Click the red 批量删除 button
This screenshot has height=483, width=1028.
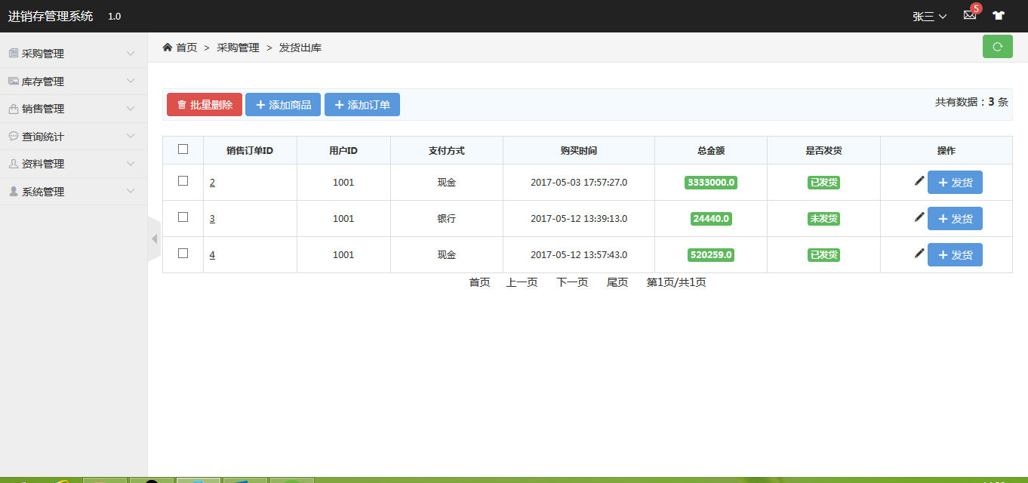click(205, 105)
